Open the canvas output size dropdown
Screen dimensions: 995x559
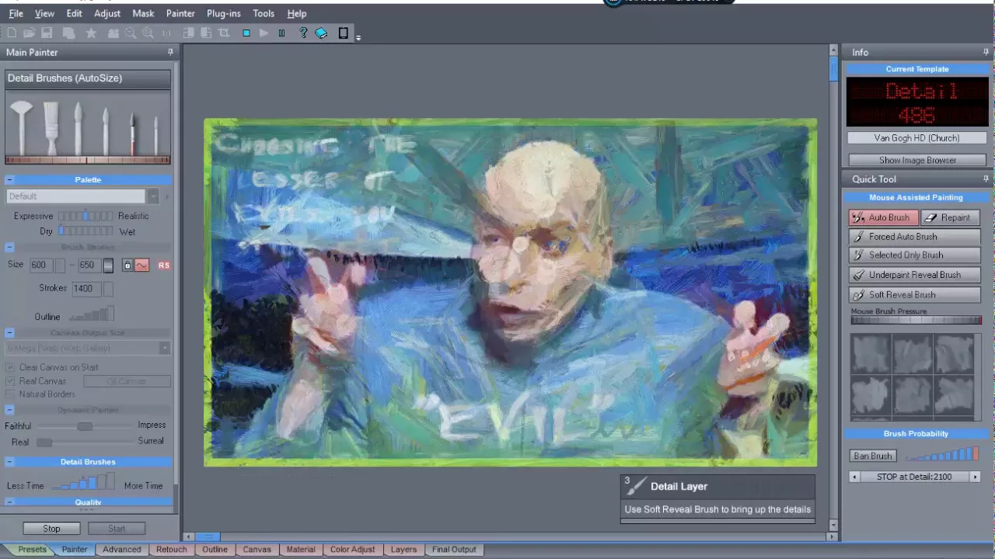(x=165, y=349)
